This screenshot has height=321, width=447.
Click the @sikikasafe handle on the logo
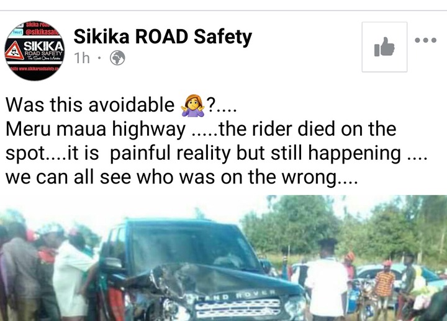(x=41, y=32)
